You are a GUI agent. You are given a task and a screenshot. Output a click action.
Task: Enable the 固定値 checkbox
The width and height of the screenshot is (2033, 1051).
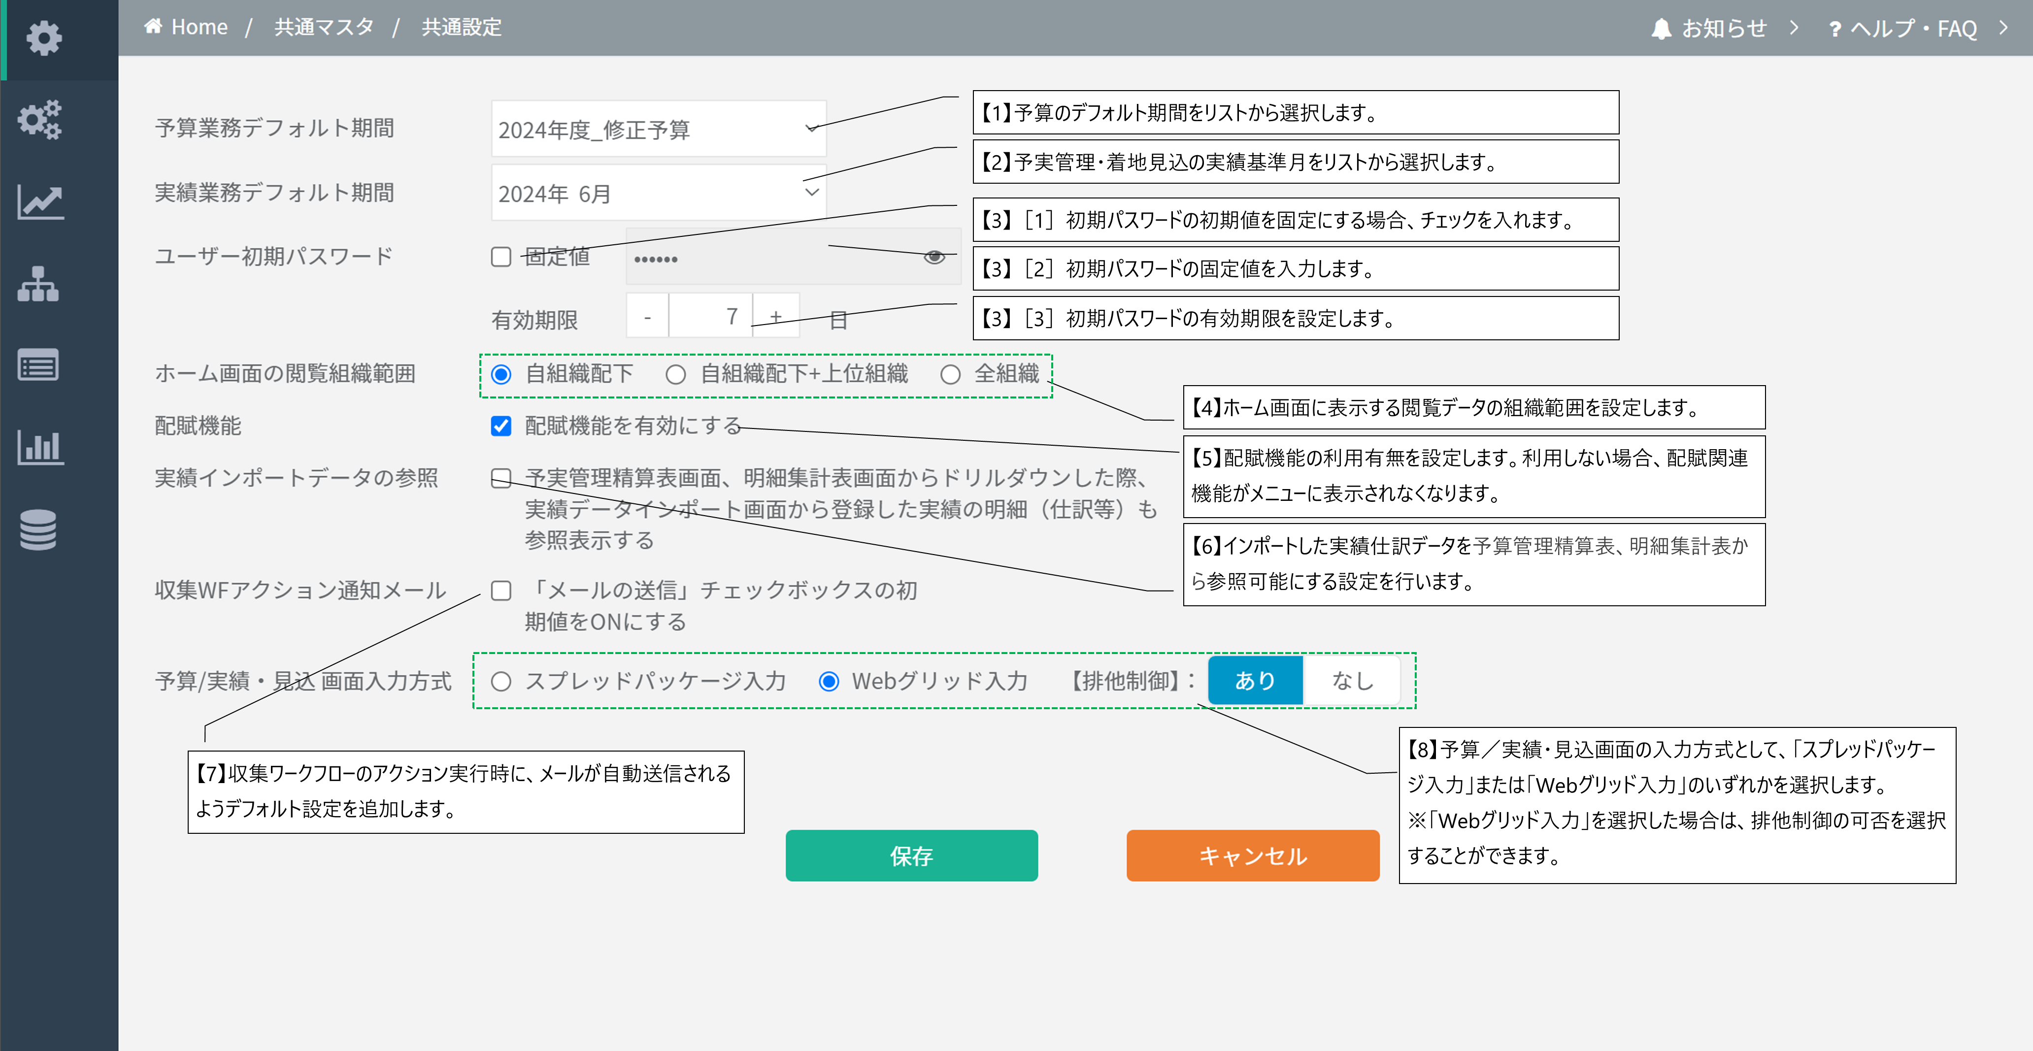pos(501,257)
